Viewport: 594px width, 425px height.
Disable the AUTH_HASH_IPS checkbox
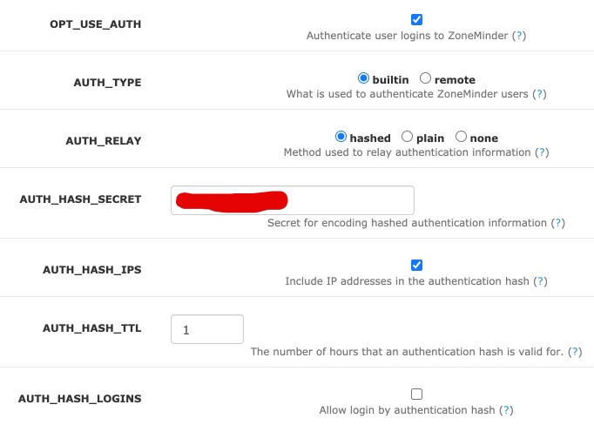click(416, 266)
